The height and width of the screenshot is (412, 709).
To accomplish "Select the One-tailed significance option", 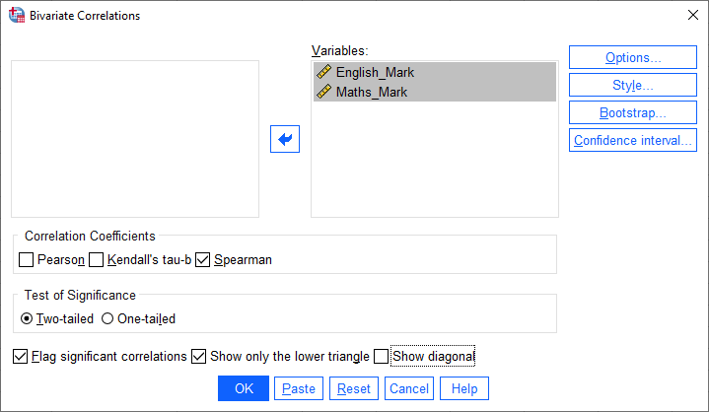I will (x=106, y=318).
